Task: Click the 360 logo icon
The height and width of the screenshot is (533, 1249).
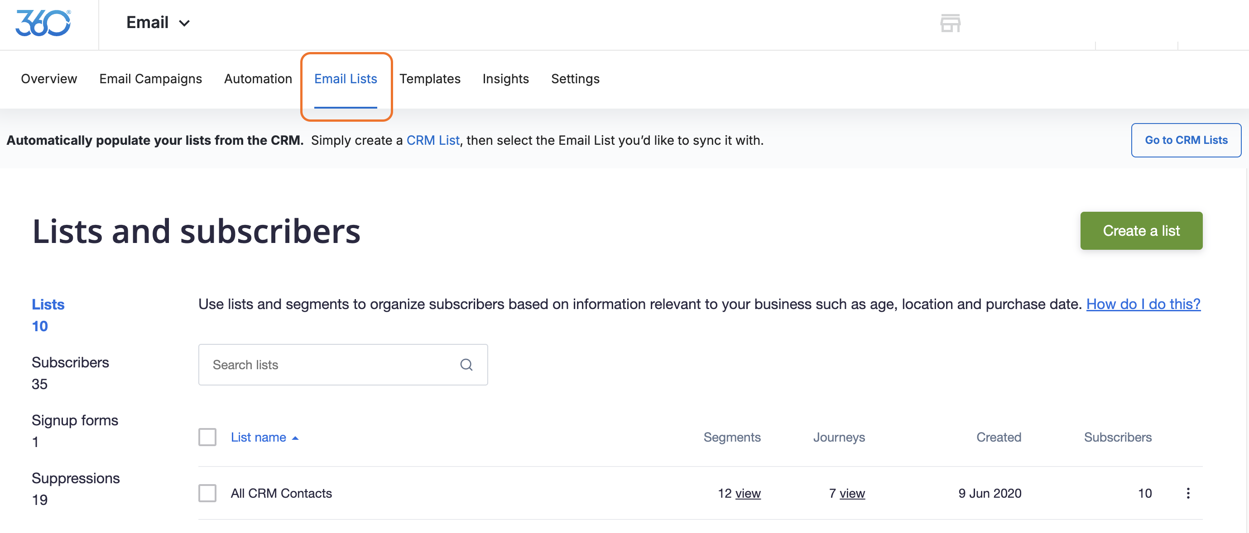Action: [x=43, y=23]
